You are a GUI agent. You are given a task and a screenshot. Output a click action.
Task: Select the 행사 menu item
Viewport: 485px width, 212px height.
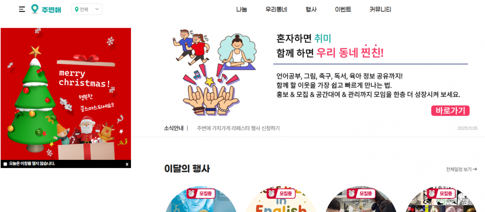click(x=311, y=9)
